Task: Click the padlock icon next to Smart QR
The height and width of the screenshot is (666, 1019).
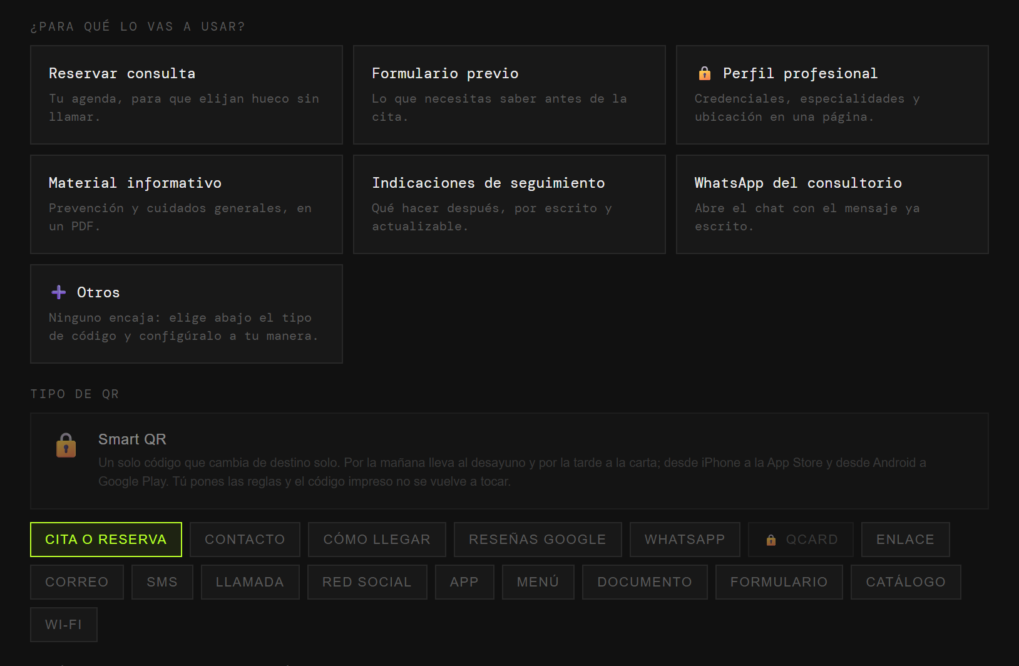Action: 66,445
